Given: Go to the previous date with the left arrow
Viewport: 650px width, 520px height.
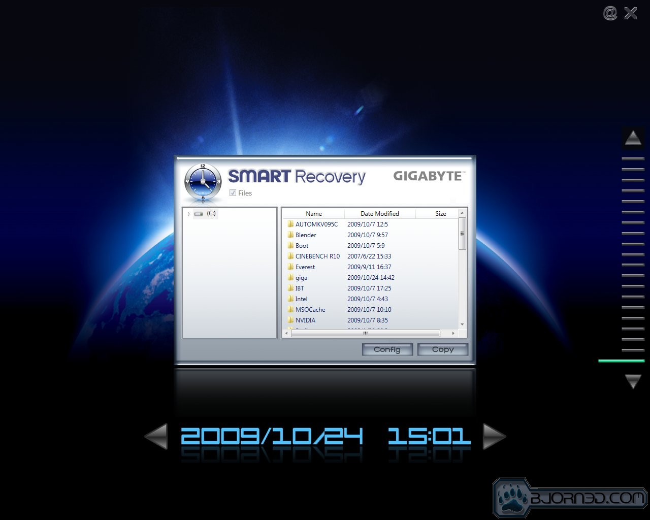Looking at the screenshot, I should (156, 436).
